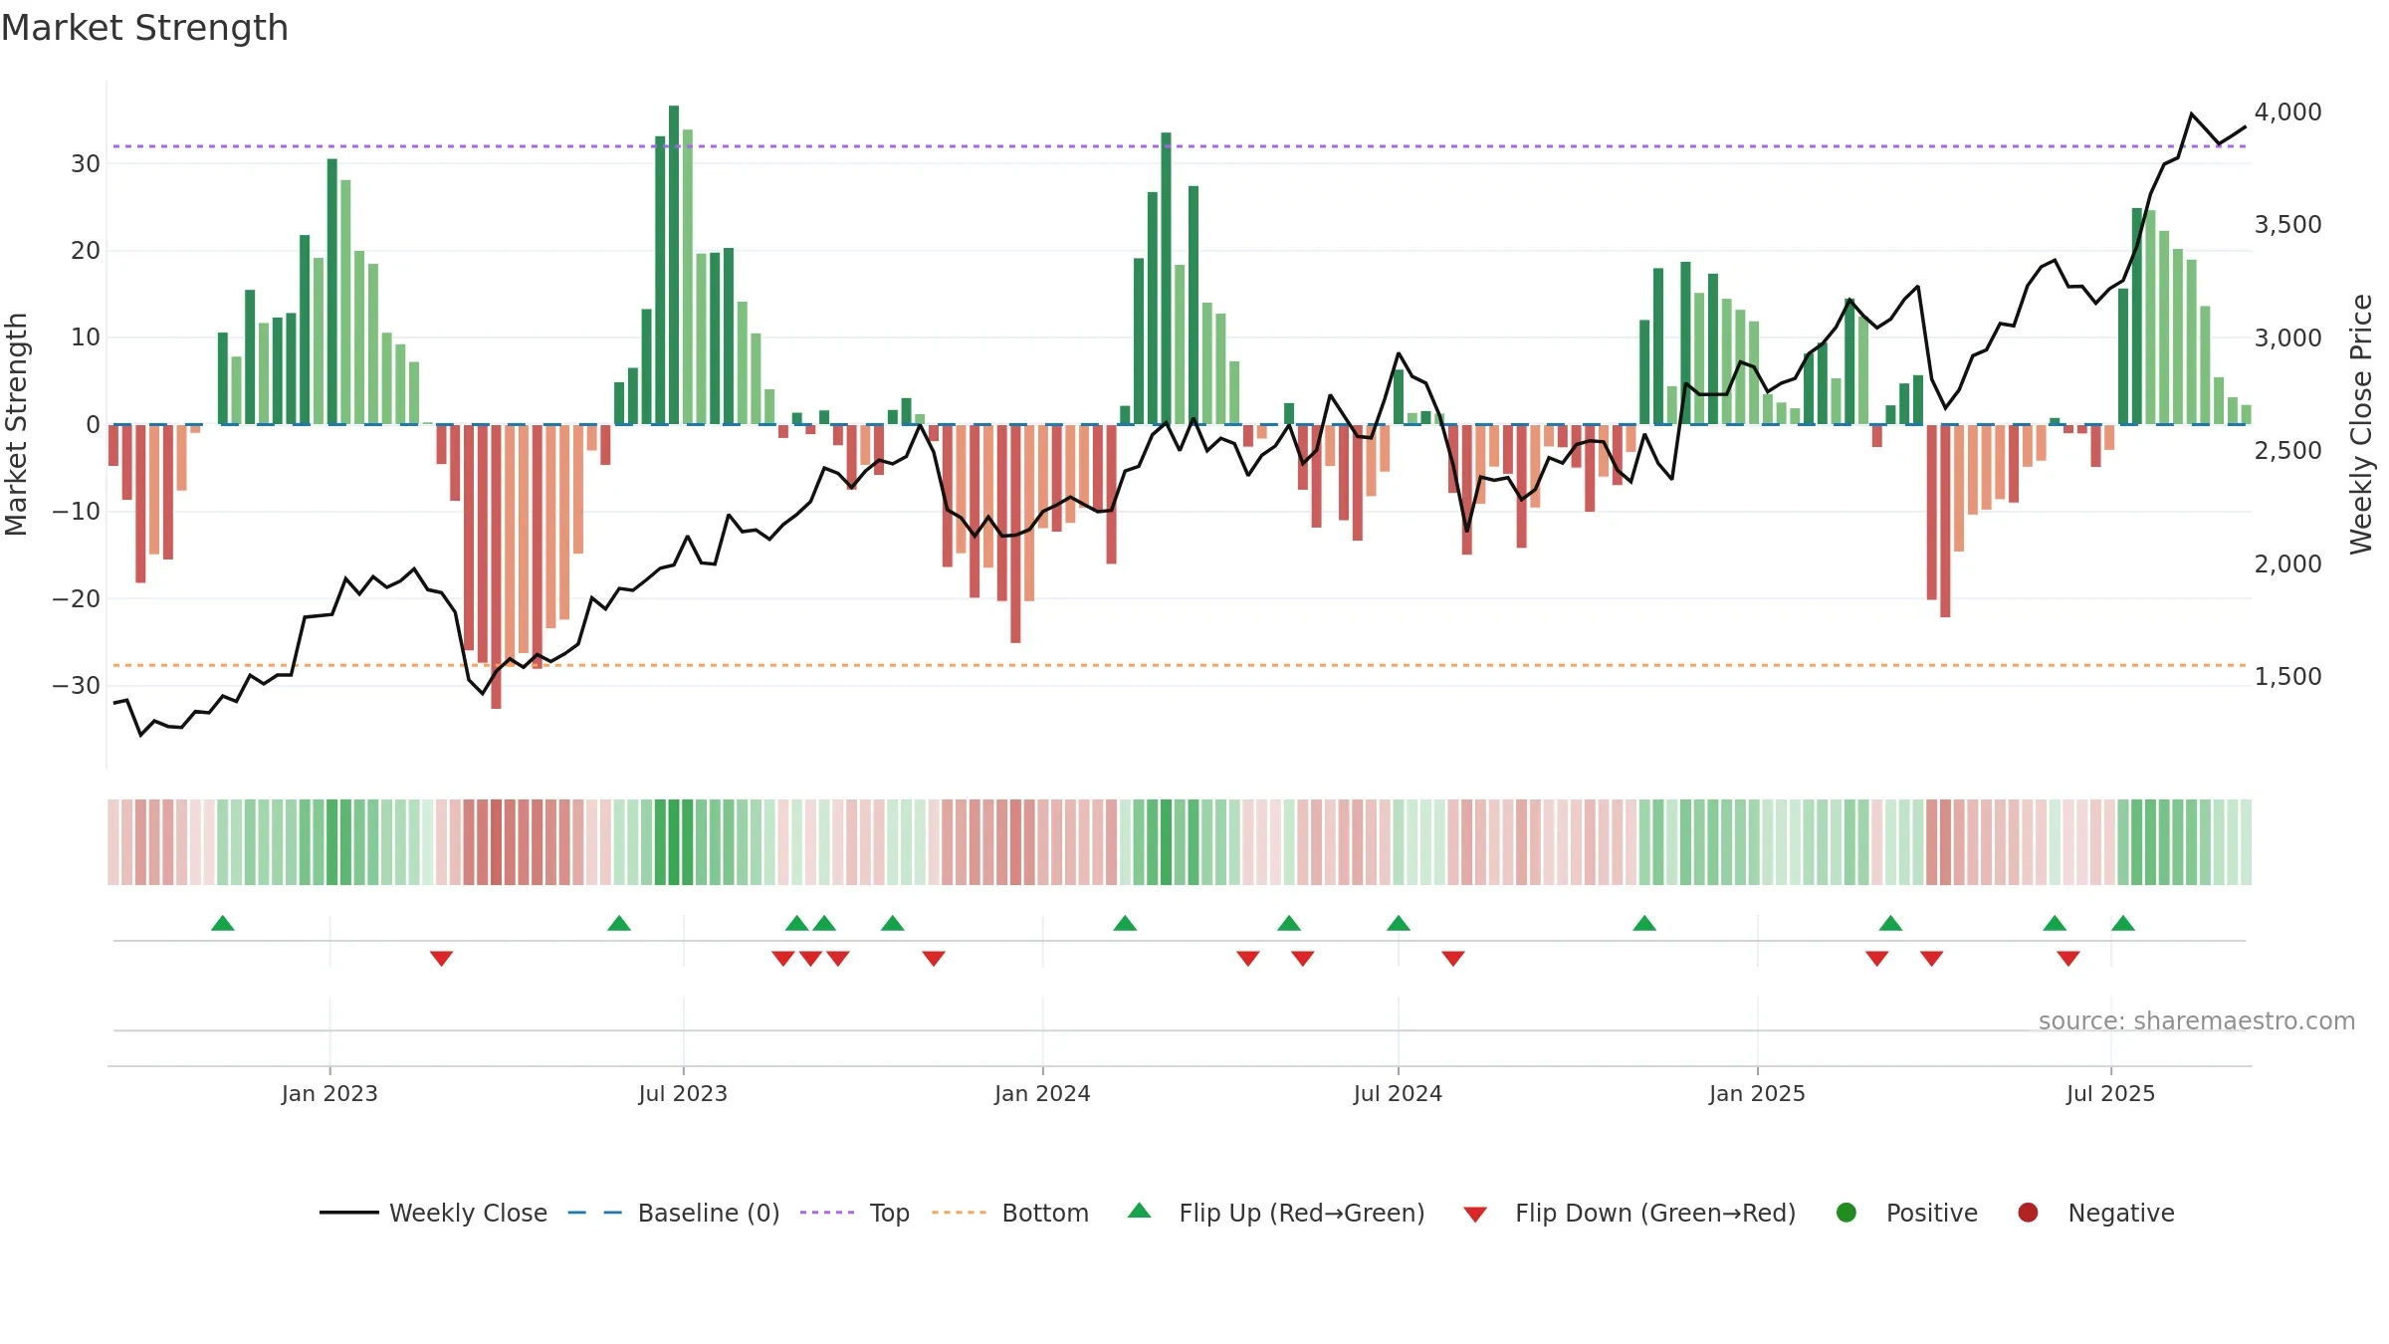Viewport: 2389px width, 1344px height.
Task: Click the 1,500 price tick label
Action: 2287,677
